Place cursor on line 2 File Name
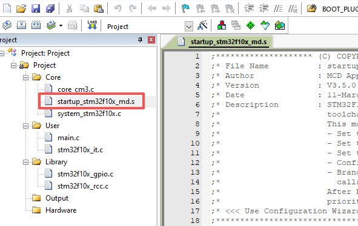This screenshot has width=358, height=226. coord(247,66)
